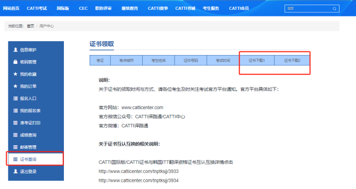
Task: Click 退出登录 to log out
Action: click(x=28, y=171)
